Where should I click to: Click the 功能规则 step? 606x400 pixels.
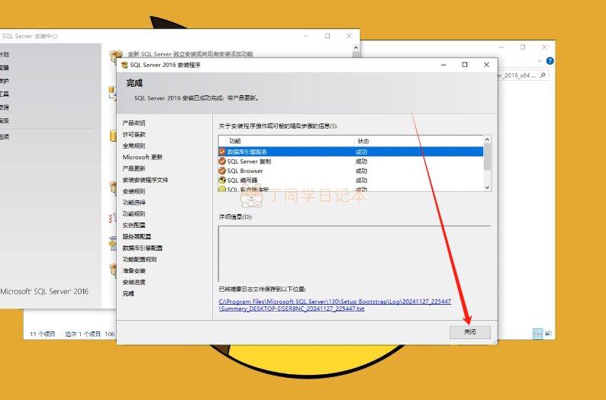click(134, 213)
